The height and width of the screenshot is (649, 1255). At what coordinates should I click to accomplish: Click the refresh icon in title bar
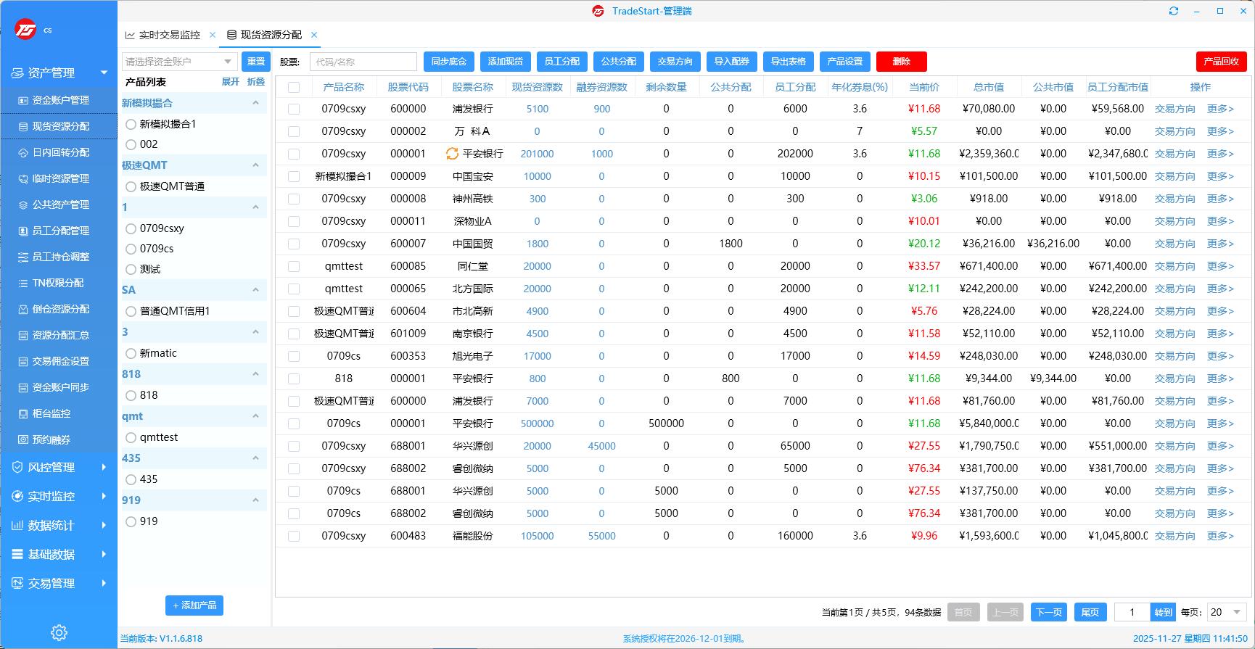(x=1174, y=11)
